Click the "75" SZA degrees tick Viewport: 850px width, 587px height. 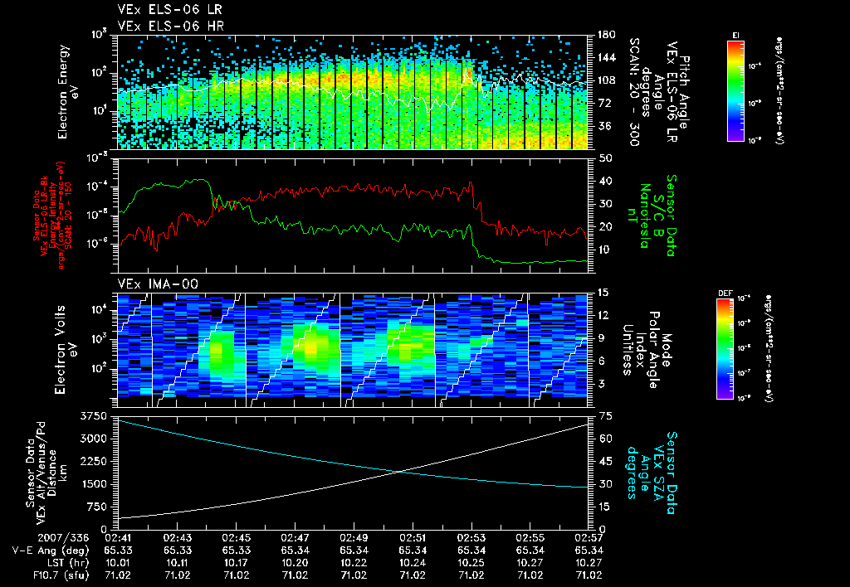click(605, 416)
